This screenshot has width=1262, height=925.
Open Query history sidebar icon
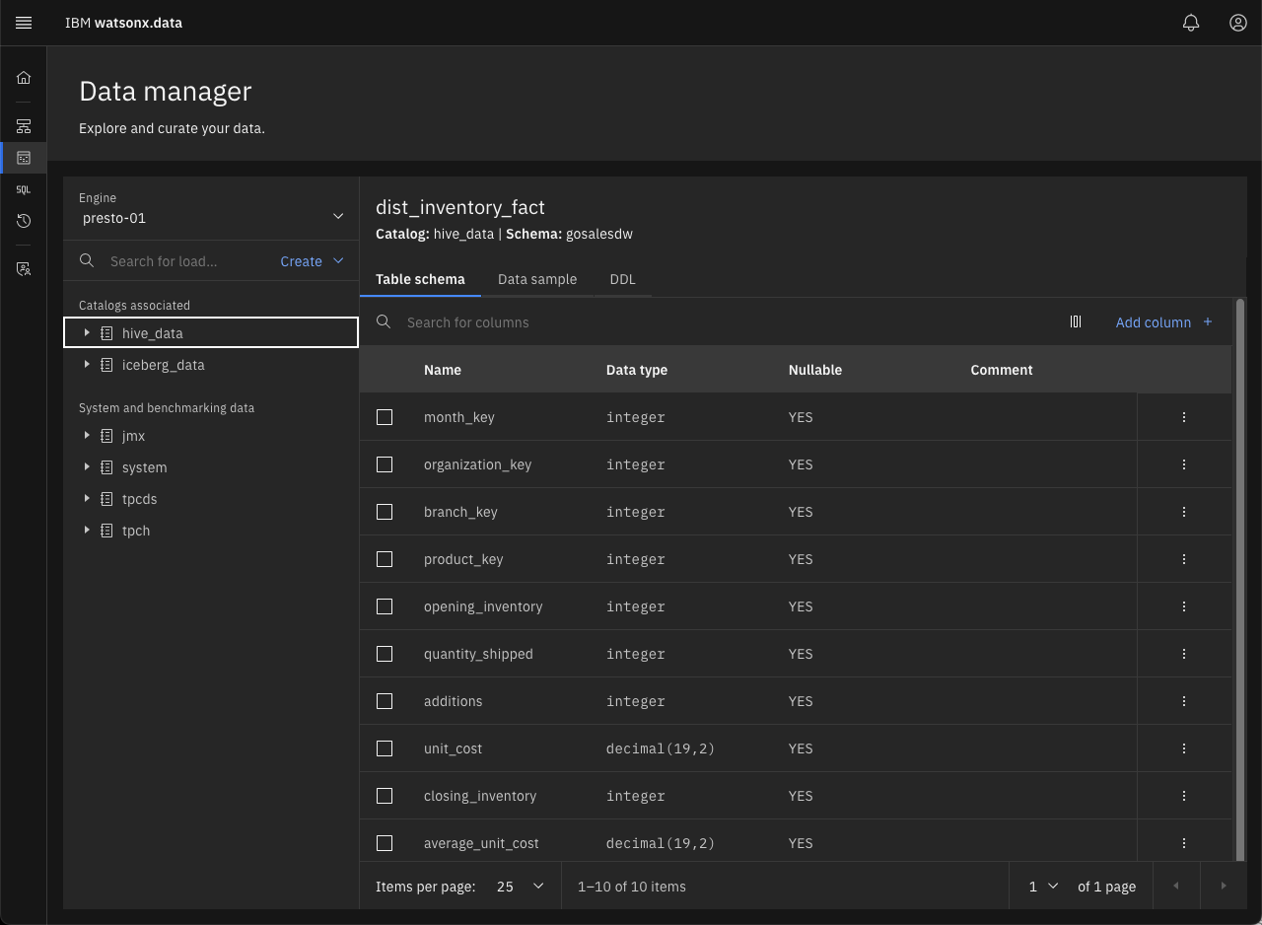pyautogui.click(x=24, y=221)
